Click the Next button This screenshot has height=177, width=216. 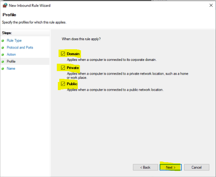pos(170,167)
